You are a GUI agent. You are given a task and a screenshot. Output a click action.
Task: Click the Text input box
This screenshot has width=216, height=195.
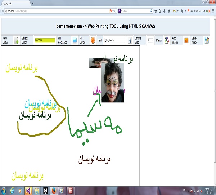point(114,41)
